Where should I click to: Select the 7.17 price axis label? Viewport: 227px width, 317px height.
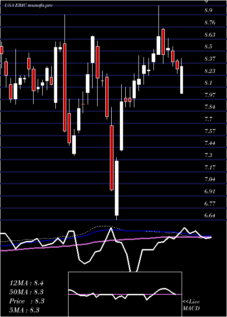tap(210, 168)
